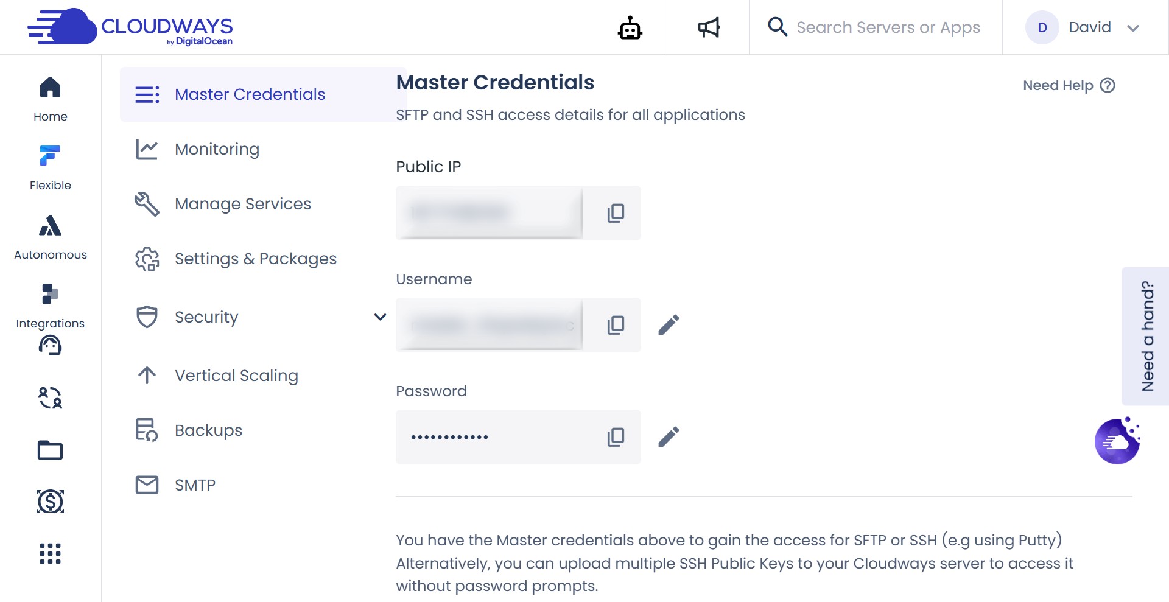The height and width of the screenshot is (602, 1169).
Task: Click the purple Cloudways bot bubble
Action: [x=1118, y=440]
